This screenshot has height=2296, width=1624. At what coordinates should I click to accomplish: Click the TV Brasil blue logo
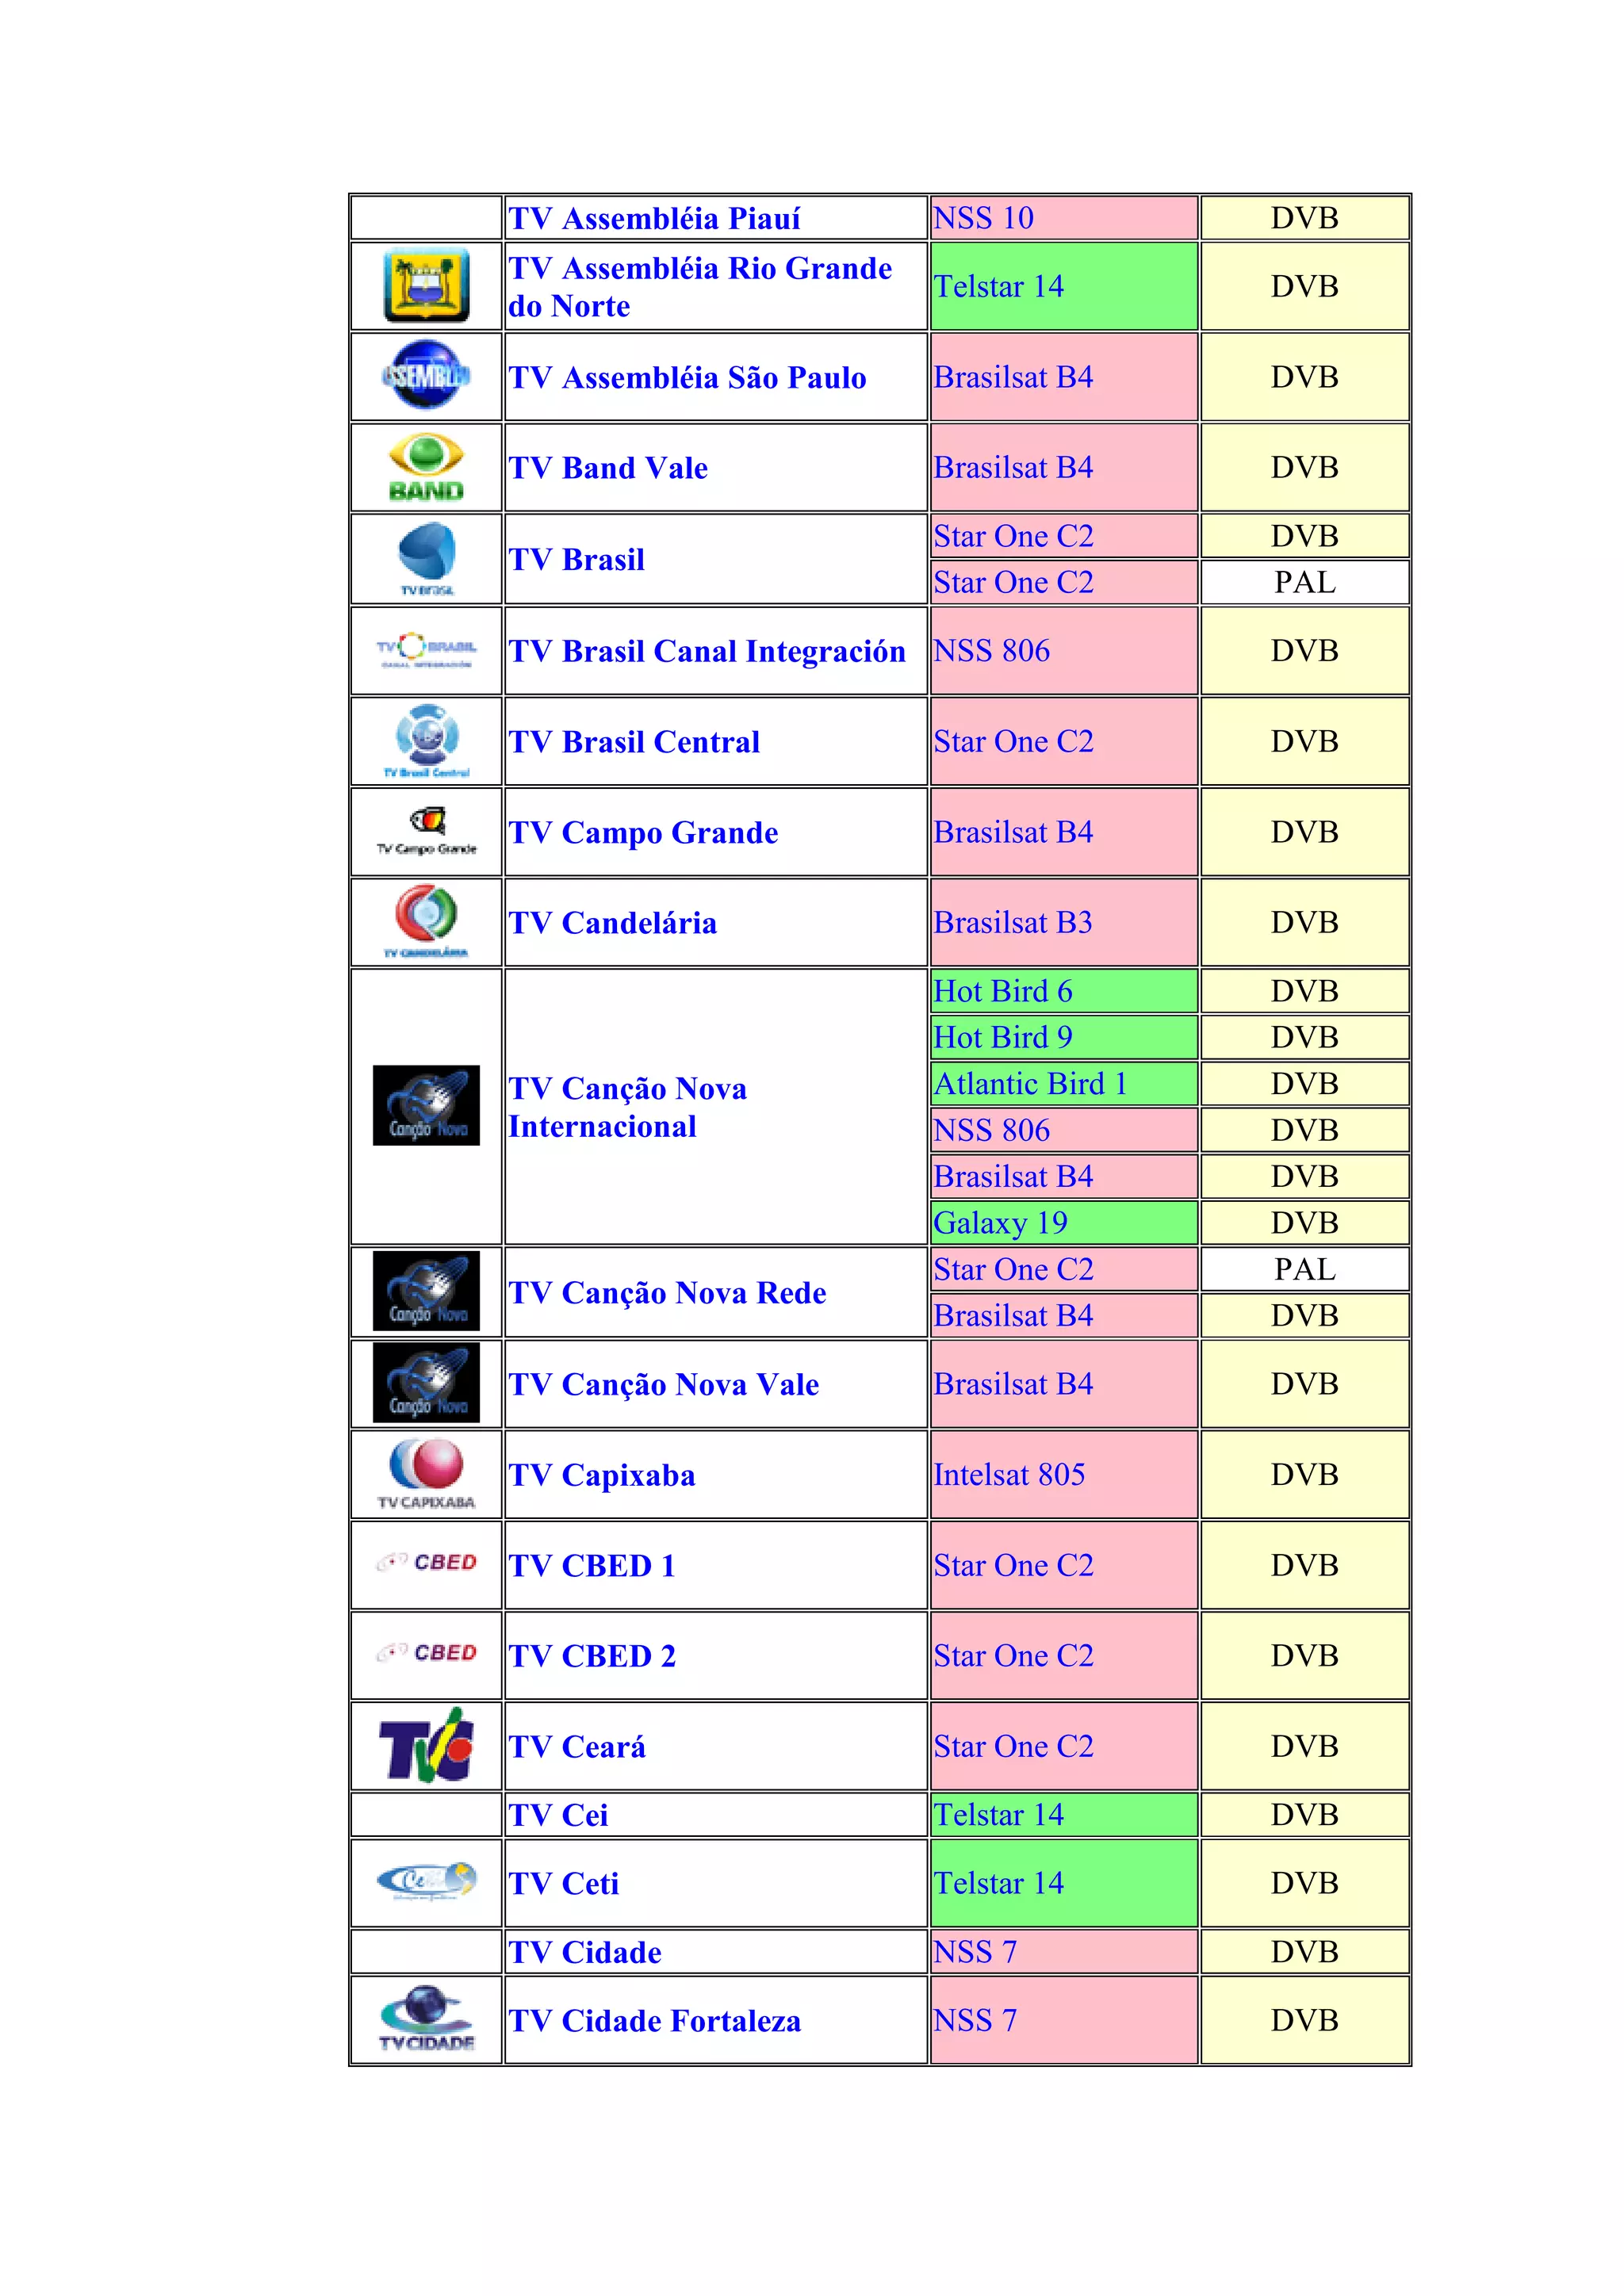[427, 559]
